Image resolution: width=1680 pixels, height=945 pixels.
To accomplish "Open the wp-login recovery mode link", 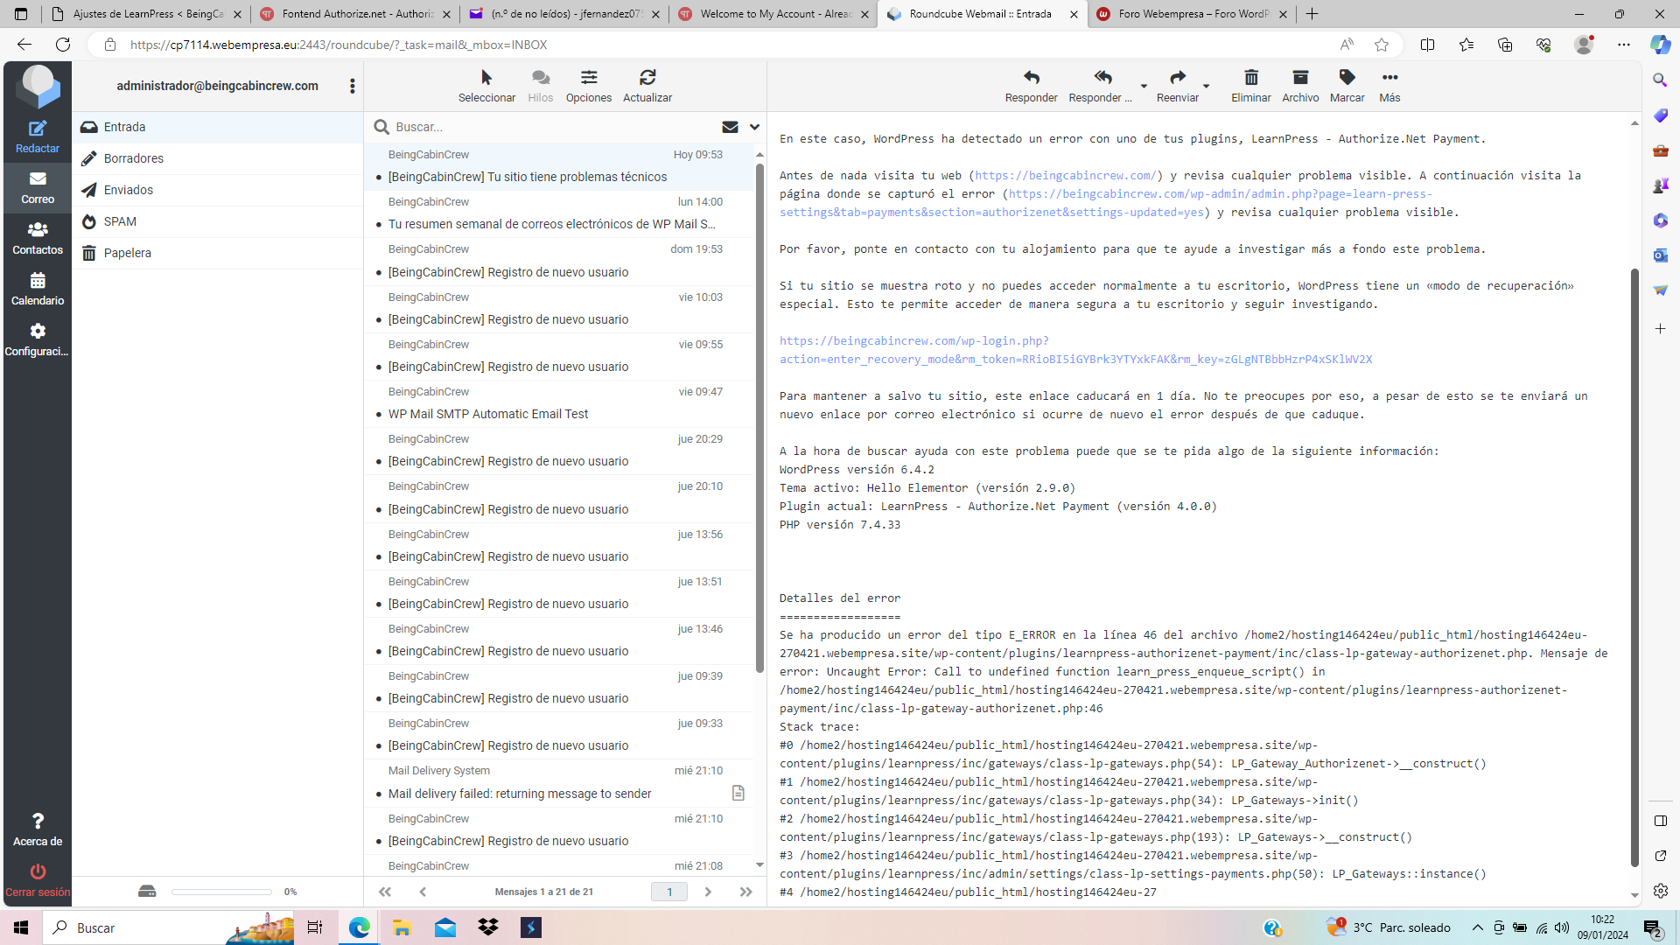I will 1075,350.
